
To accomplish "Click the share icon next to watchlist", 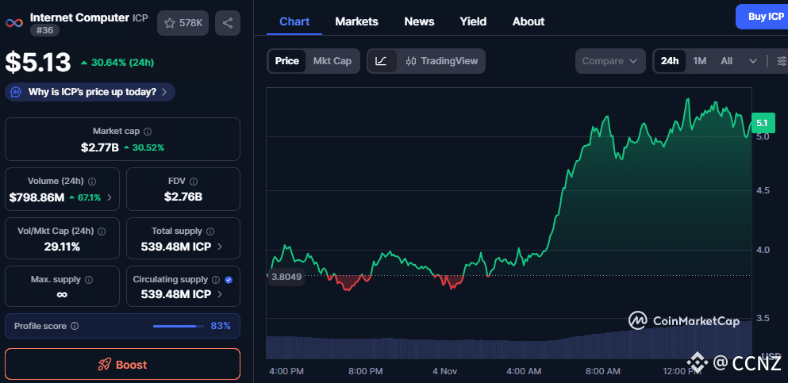I will pyautogui.click(x=228, y=23).
